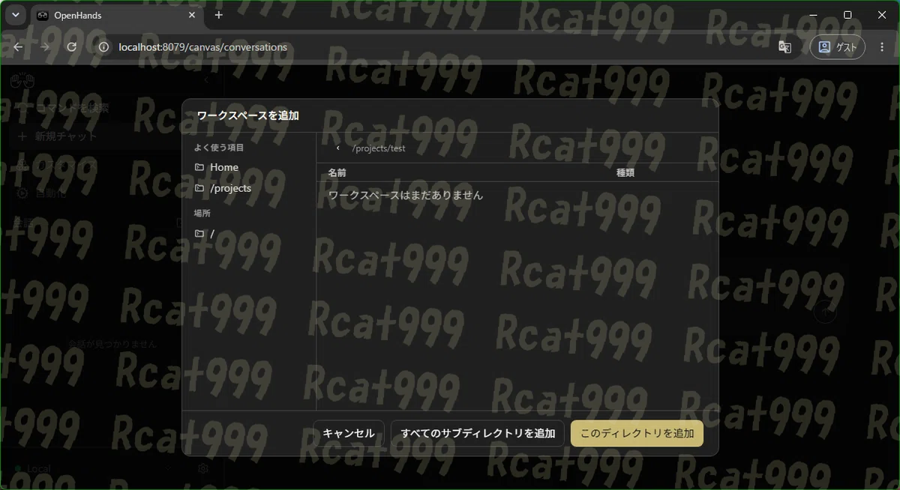Click the 名前 column header
This screenshot has height=490, width=900.
(x=337, y=173)
